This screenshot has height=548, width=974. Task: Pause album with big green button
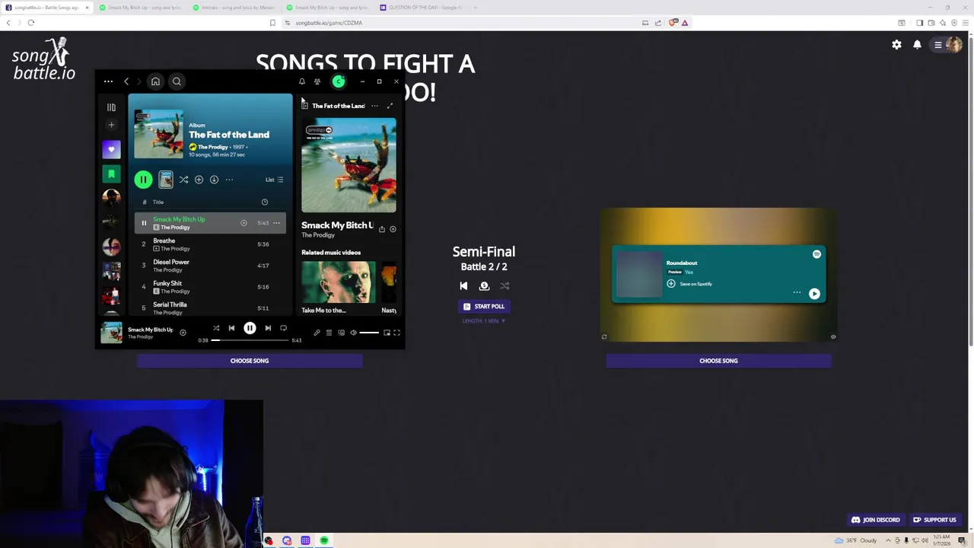143,180
